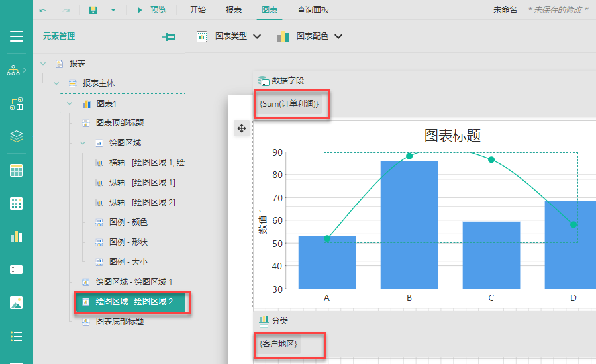596x364 pixels.
Task: Click the redo arrow icon
Action: [66, 11]
